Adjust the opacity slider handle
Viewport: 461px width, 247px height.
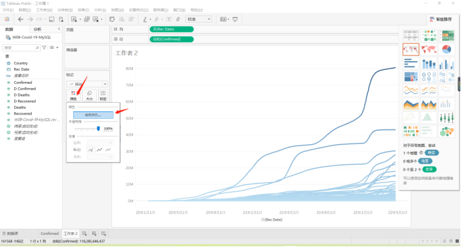98,129
